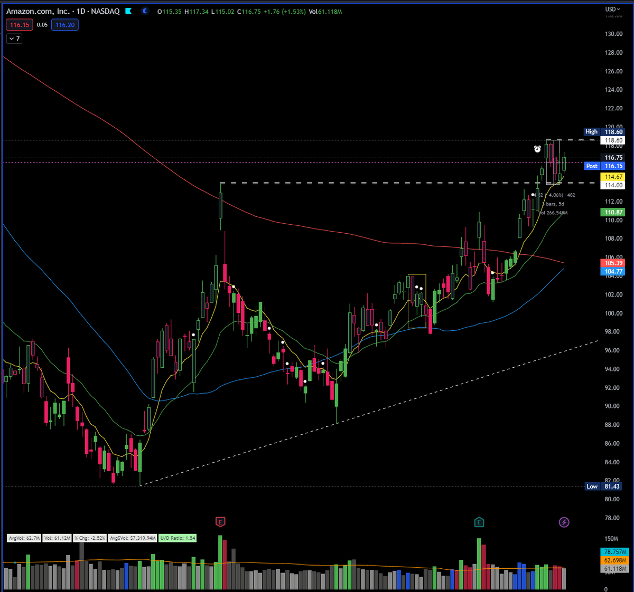
Task: Click the yellow 114.67 moving average label
Action: pyautogui.click(x=613, y=177)
